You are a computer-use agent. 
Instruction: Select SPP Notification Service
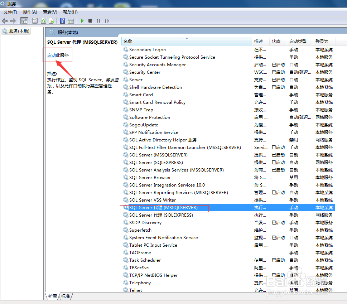coord(228,132)
